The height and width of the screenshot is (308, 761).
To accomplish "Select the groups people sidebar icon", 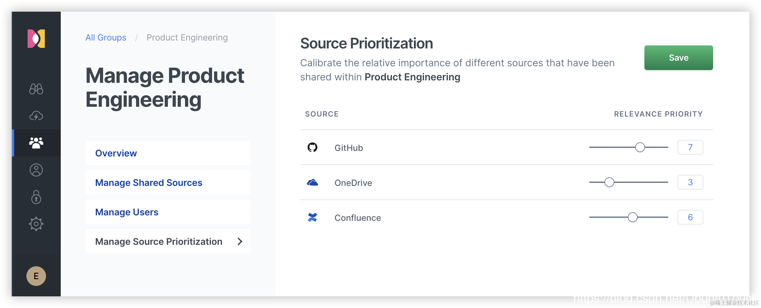I will pyautogui.click(x=36, y=143).
